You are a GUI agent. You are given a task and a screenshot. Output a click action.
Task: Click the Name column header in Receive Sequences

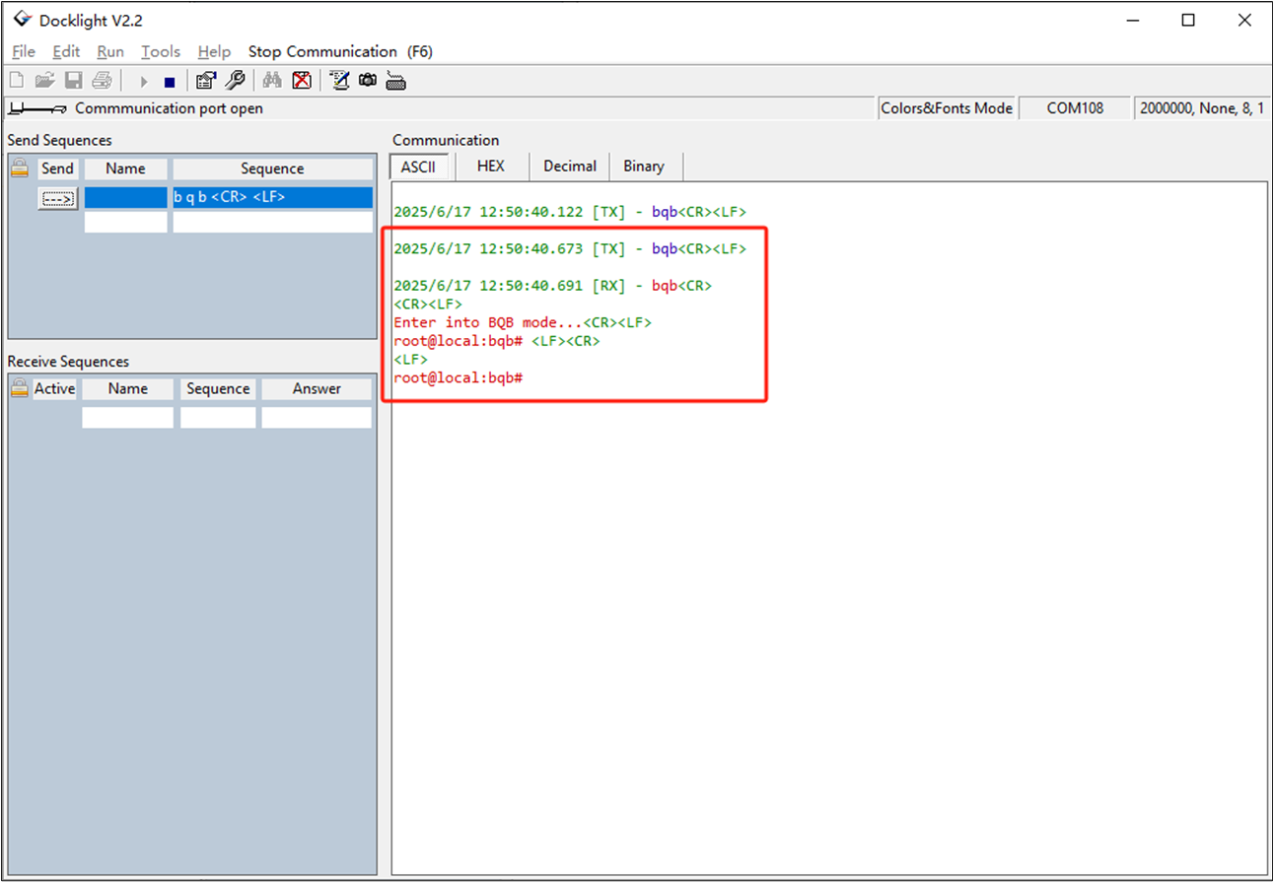click(x=128, y=388)
